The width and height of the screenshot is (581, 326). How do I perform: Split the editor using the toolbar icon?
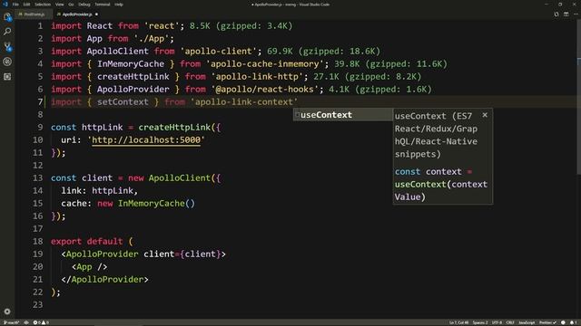[x=566, y=14]
